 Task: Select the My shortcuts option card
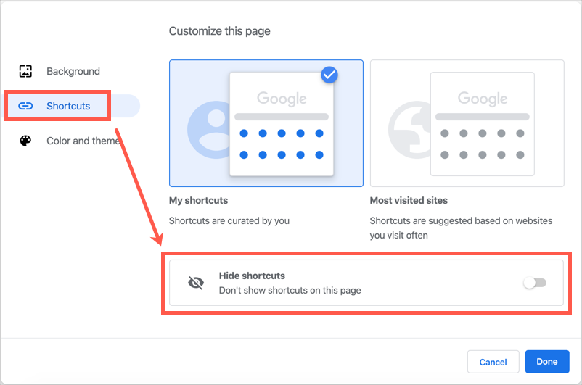click(266, 123)
